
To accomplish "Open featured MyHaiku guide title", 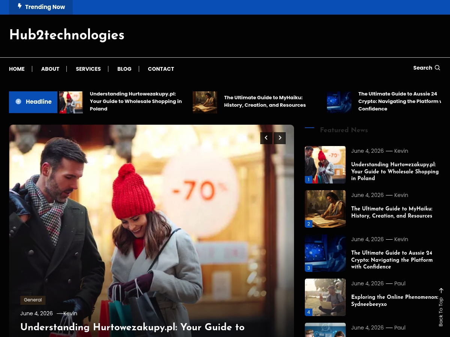I will pos(392,212).
